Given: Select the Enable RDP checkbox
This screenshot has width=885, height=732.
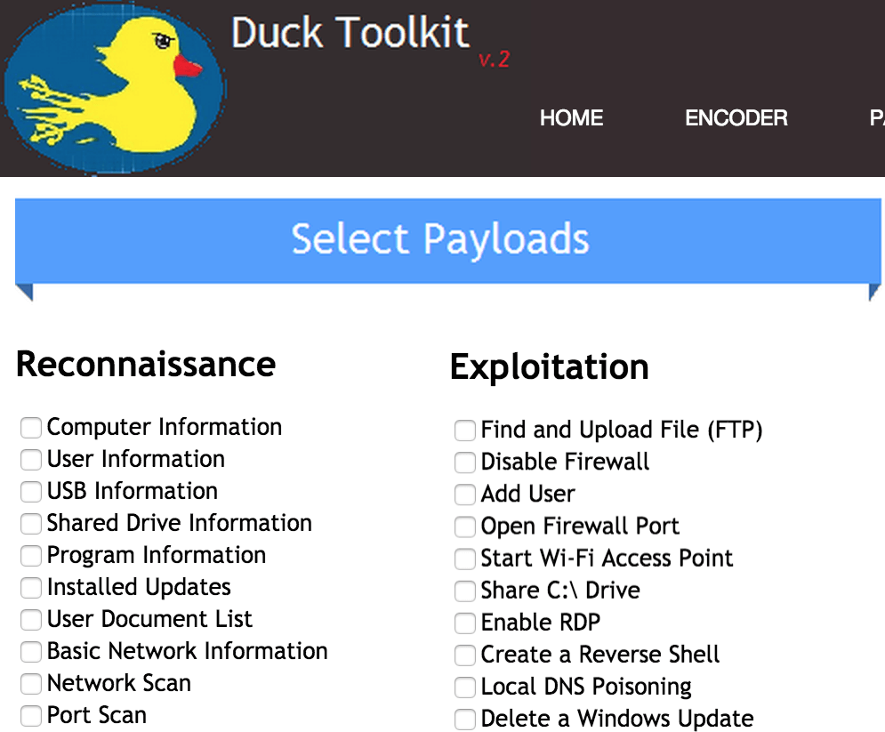Looking at the screenshot, I should tap(465, 623).
